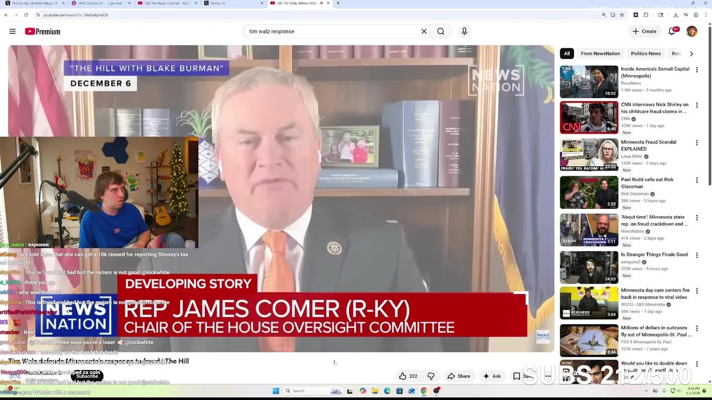This screenshot has width=712, height=400.
Task: Pause the NewsNation video in the player
Action: pyautogui.click(x=281, y=198)
